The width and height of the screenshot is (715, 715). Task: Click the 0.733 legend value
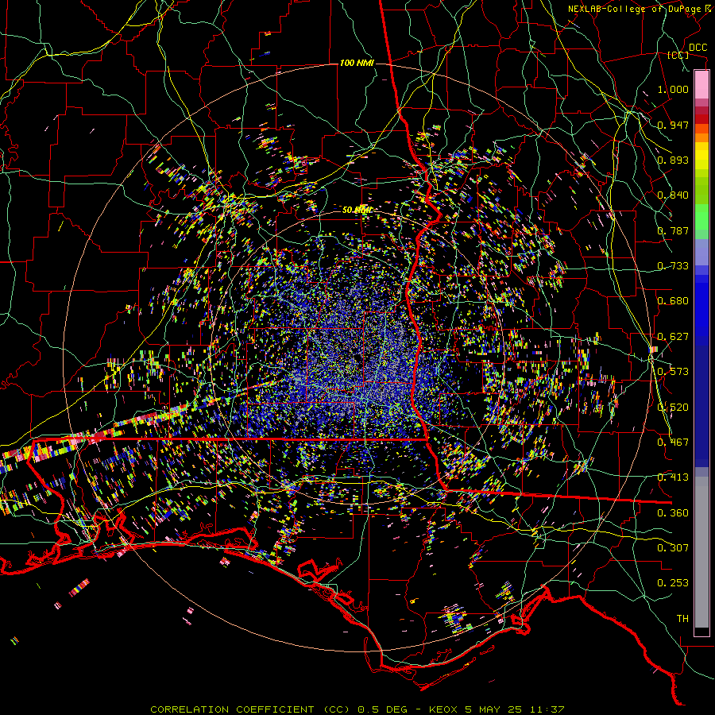(673, 266)
